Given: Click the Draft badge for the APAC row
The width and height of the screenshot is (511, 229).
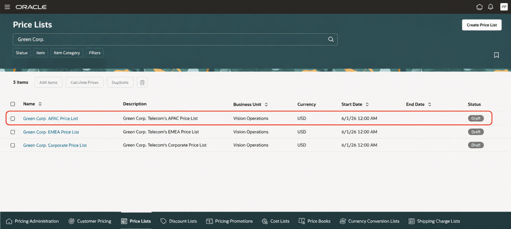Looking at the screenshot, I should click(476, 119).
